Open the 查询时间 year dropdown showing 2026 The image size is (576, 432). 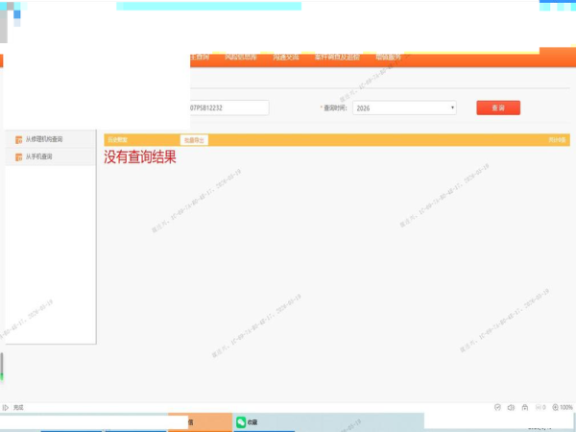pyautogui.click(x=404, y=108)
